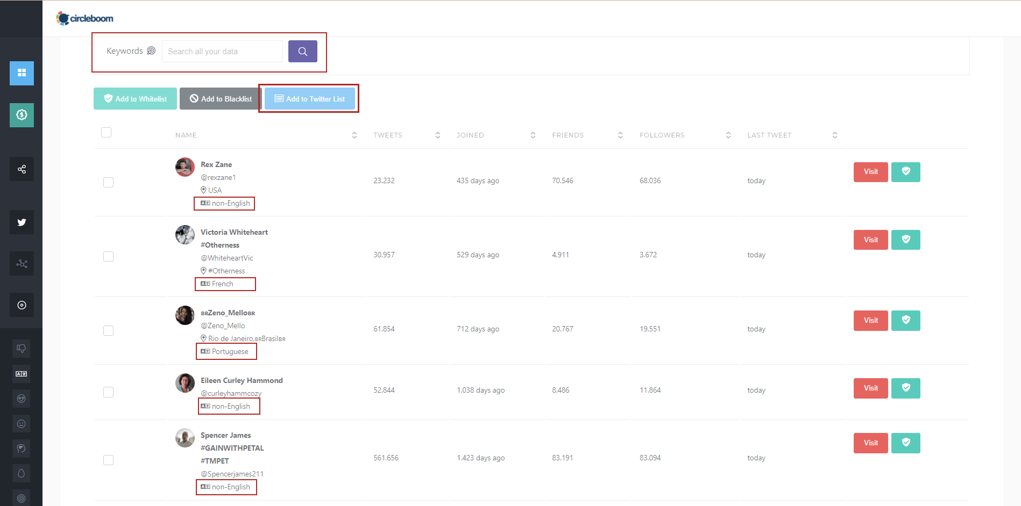The height and width of the screenshot is (506, 1021).
Task: Click Add to Twitter List button
Action: tap(310, 99)
